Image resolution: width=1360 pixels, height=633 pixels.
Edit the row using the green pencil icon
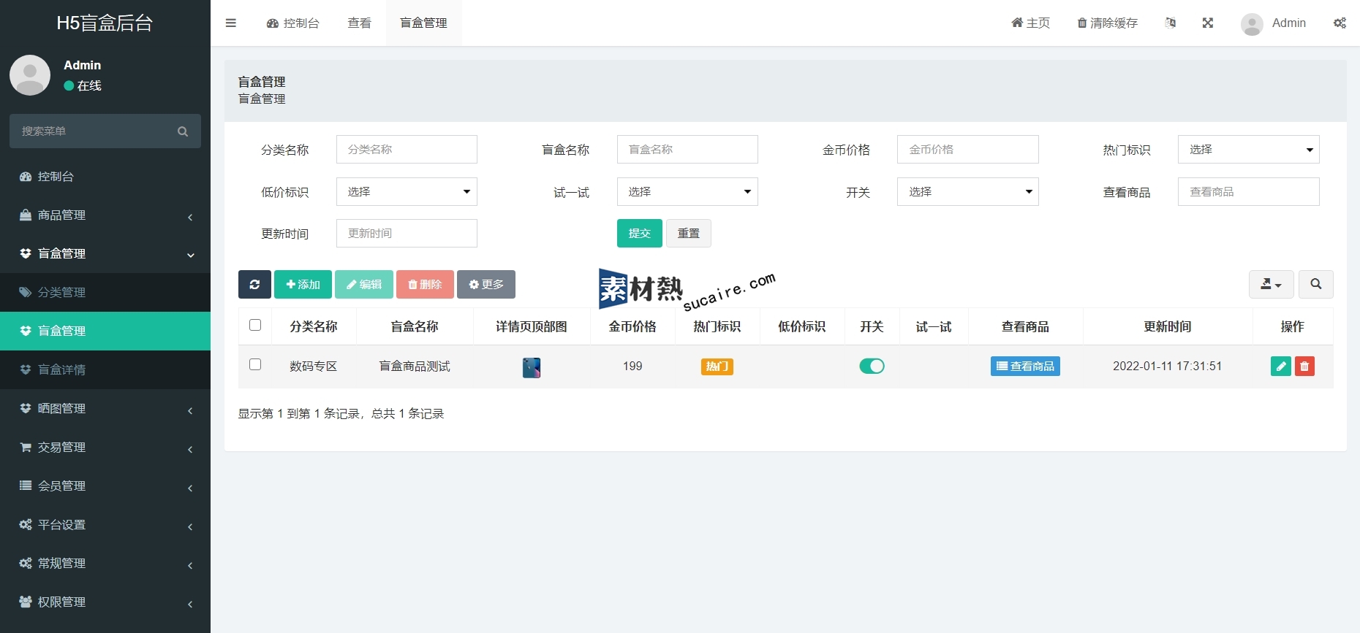(x=1281, y=366)
